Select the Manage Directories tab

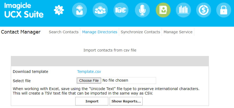[100, 32]
